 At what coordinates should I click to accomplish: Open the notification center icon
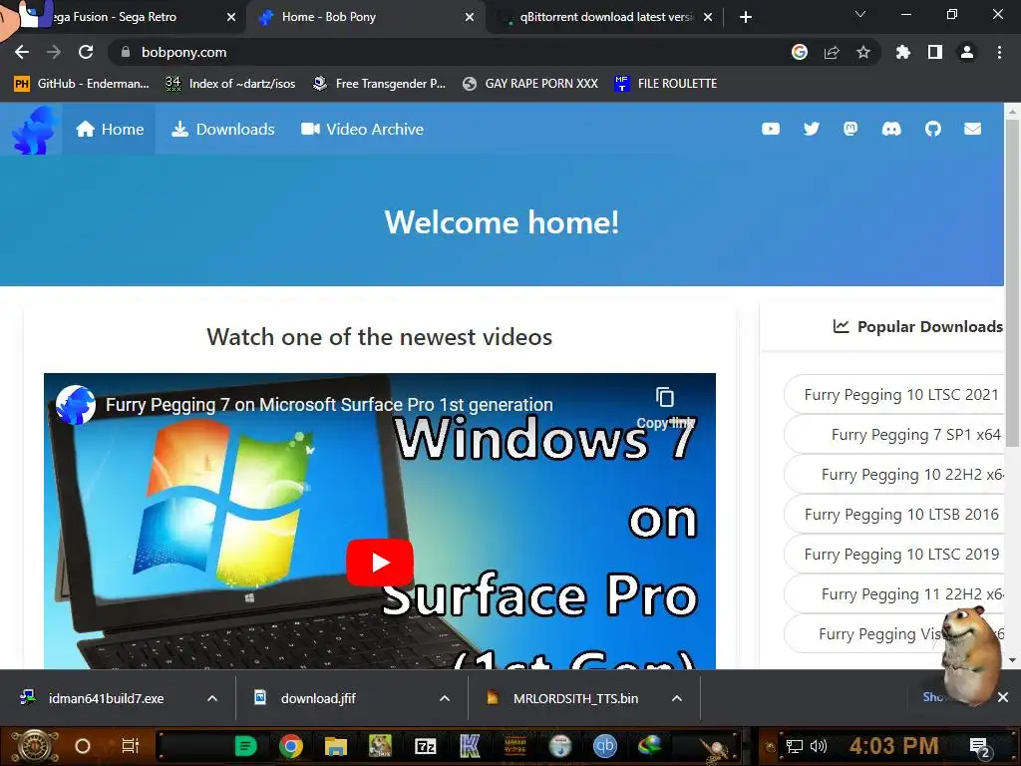click(x=980, y=748)
